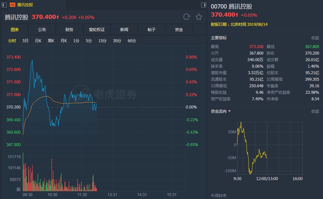Click the 财报日期 earnings date notice
The height and width of the screenshot is (199, 323).
pos(239,24)
